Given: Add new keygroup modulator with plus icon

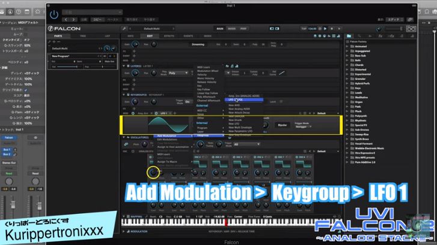Looking at the screenshot, I should coord(175,113).
